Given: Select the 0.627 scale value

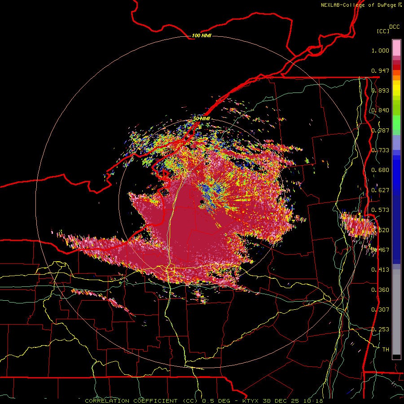Looking at the screenshot, I should click(380, 190).
